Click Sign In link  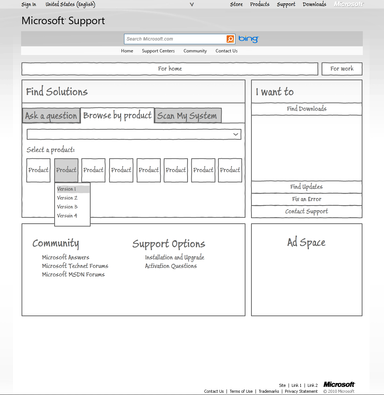pyautogui.click(x=29, y=4)
